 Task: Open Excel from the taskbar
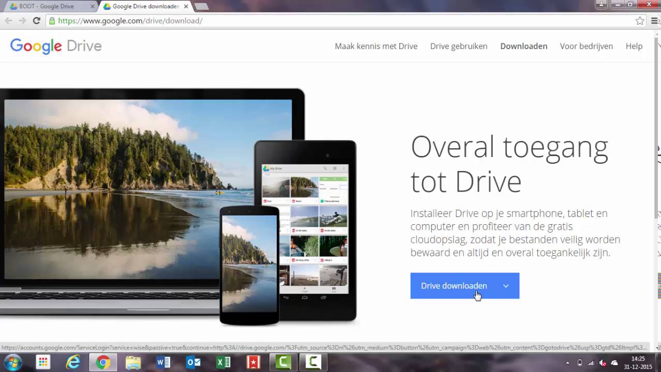pos(223,363)
